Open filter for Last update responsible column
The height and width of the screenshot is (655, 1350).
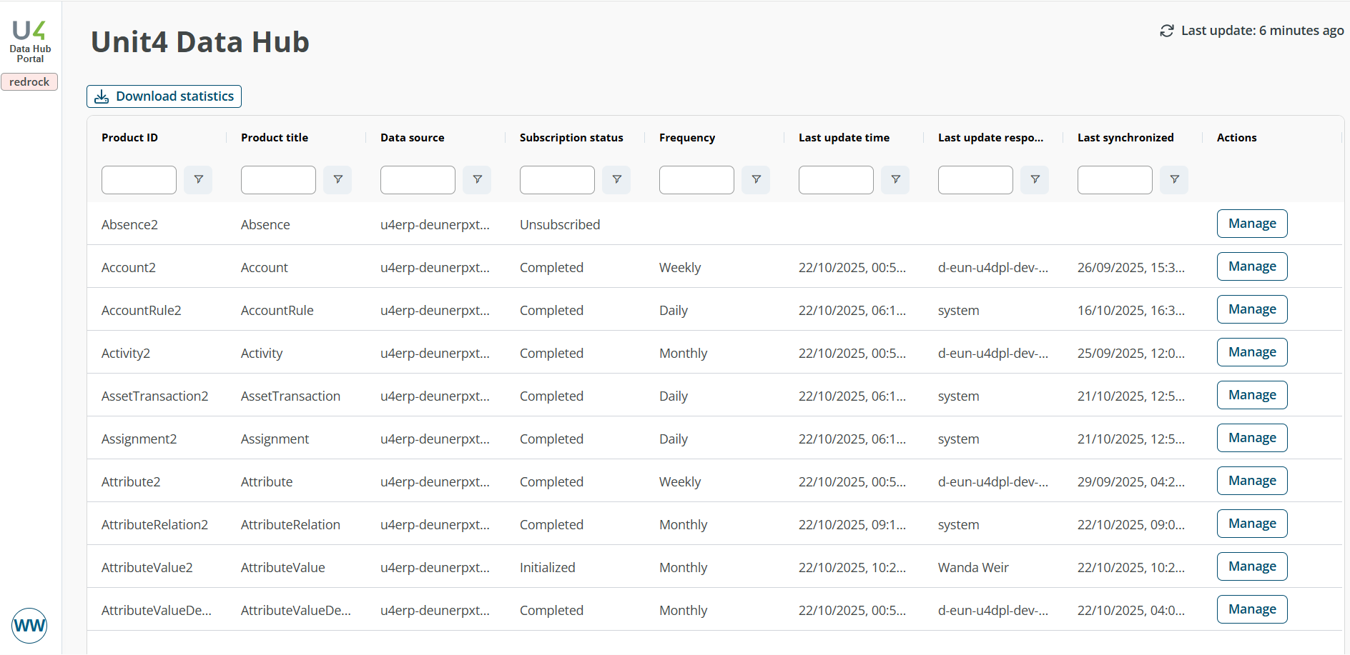click(x=1034, y=179)
